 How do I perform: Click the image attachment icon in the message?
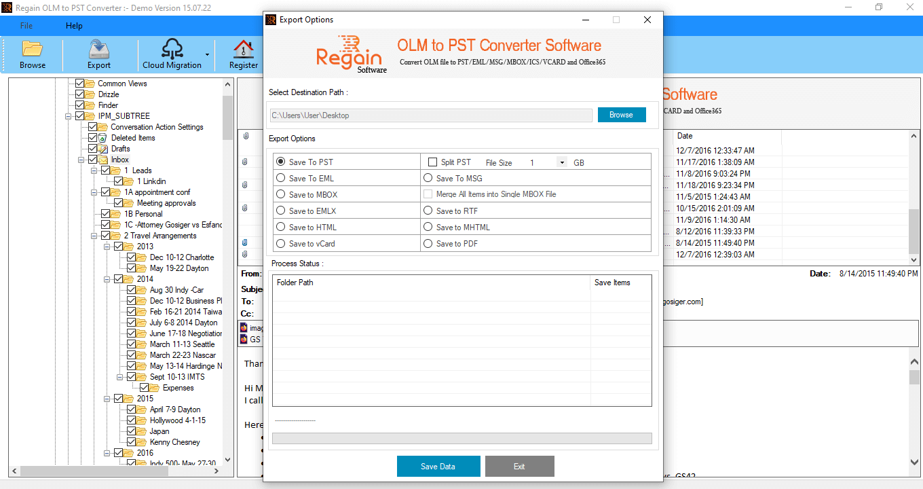244,327
